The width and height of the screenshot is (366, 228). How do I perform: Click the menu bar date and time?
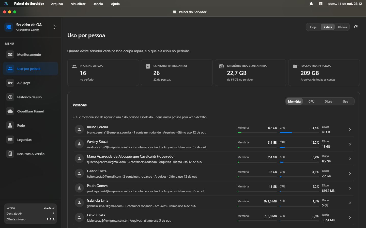(x=345, y=4)
